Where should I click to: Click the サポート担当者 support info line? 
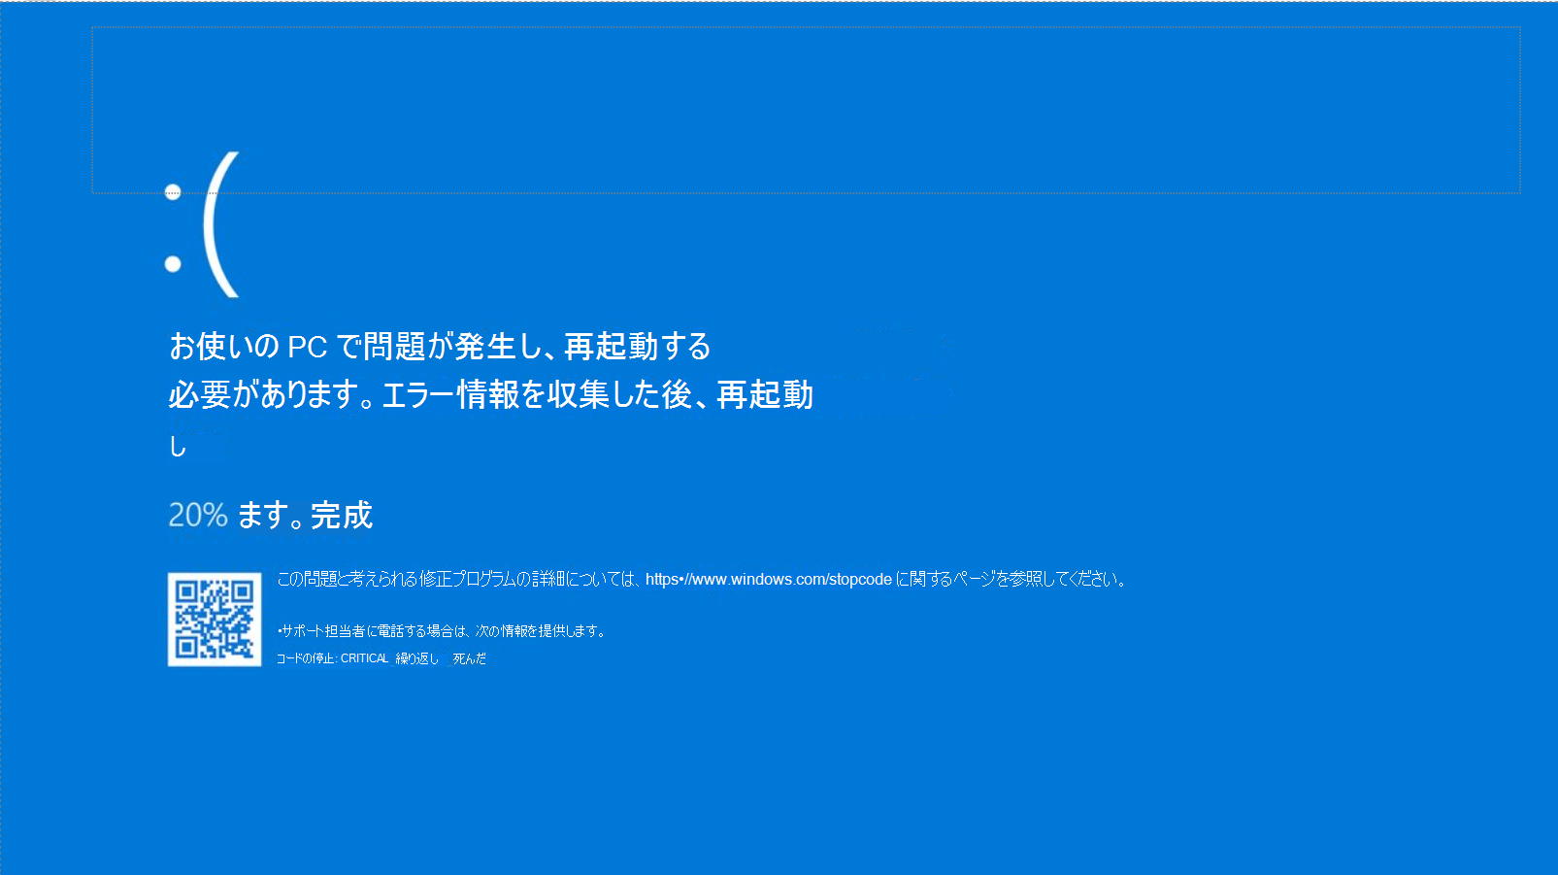444,631
